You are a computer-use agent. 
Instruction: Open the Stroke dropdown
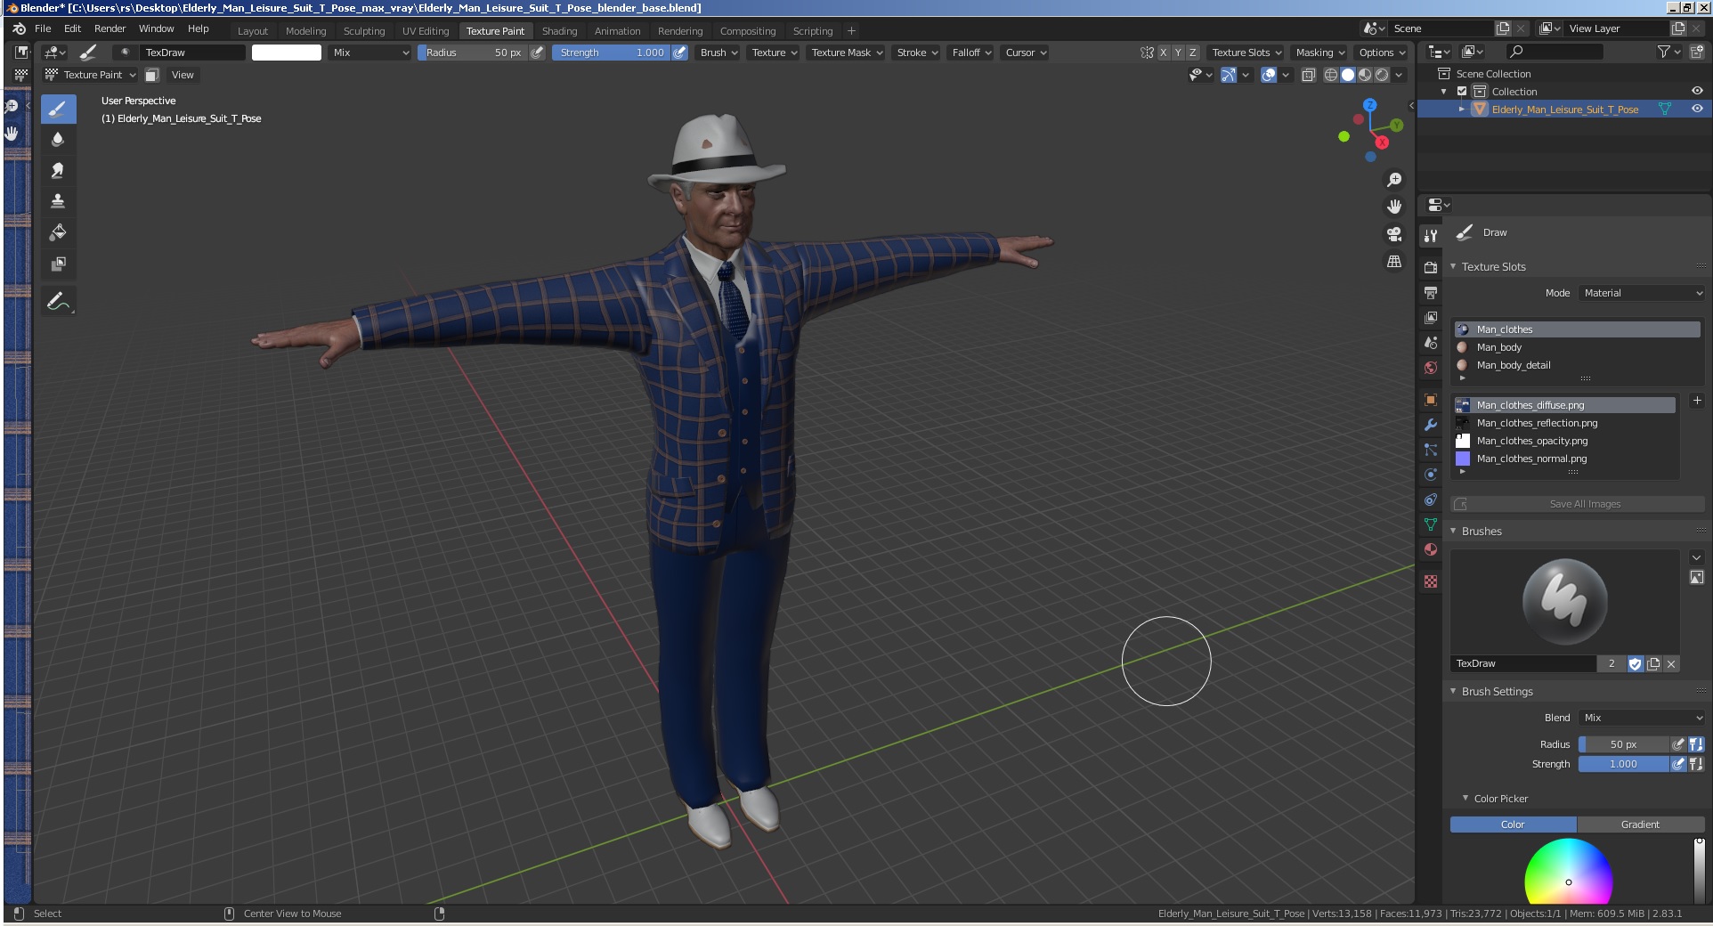(x=917, y=53)
